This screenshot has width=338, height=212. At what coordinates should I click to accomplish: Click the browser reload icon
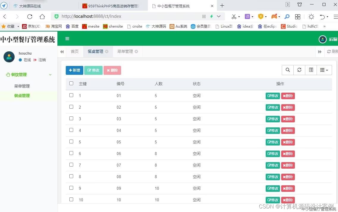30,16
